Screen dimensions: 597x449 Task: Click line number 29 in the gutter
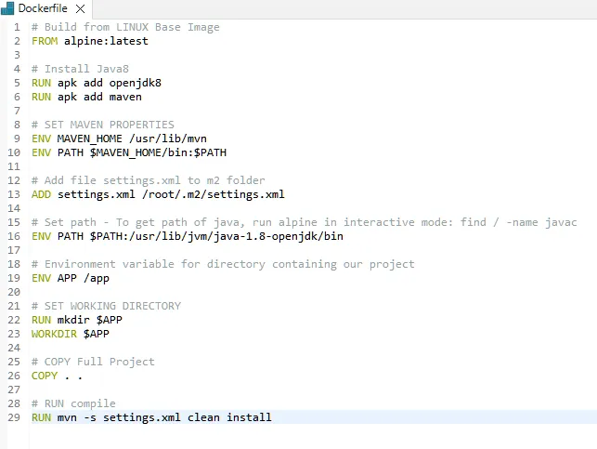click(x=14, y=417)
